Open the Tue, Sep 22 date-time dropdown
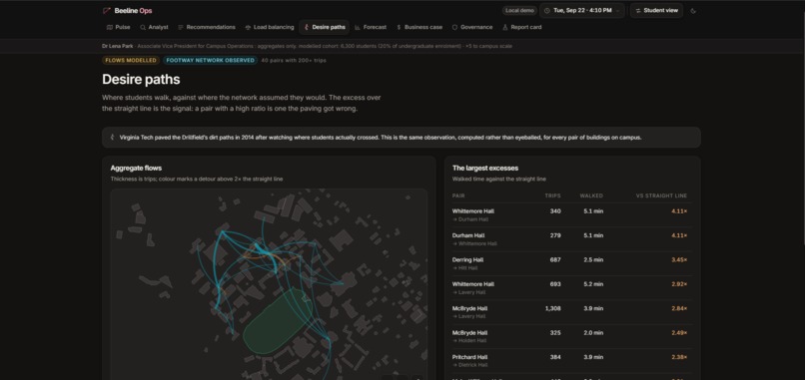The height and width of the screenshot is (380, 805). click(582, 11)
